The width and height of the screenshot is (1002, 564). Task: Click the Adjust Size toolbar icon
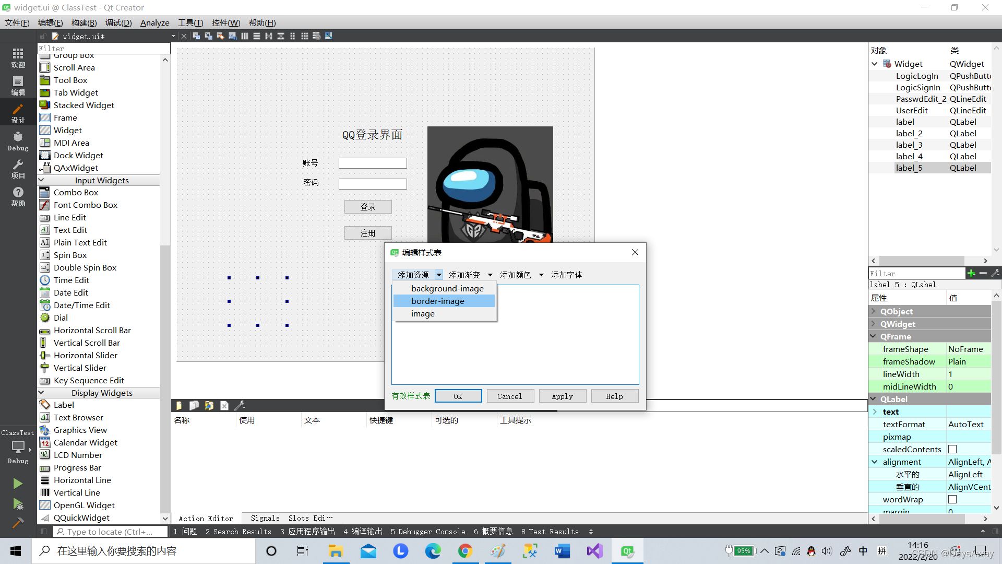point(328,36)
